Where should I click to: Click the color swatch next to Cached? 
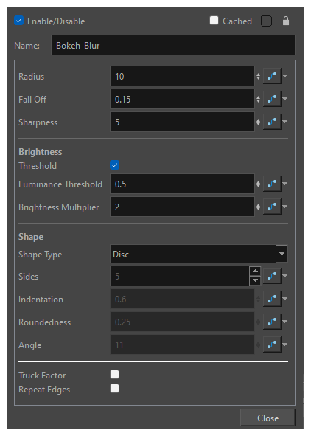point(266,21)
